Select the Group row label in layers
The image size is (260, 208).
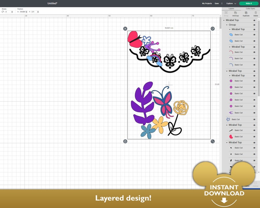tap(232, 25)
